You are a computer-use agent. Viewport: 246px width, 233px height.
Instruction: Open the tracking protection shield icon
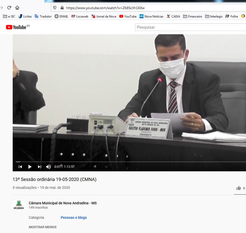coord(55,8)
